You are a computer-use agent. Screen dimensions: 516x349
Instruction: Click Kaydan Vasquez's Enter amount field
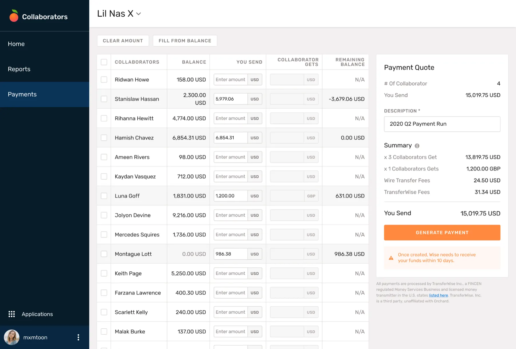tap(230, 177)
